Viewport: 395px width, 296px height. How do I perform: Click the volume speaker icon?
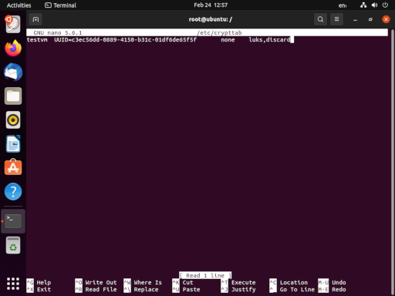tap(374, 5)
